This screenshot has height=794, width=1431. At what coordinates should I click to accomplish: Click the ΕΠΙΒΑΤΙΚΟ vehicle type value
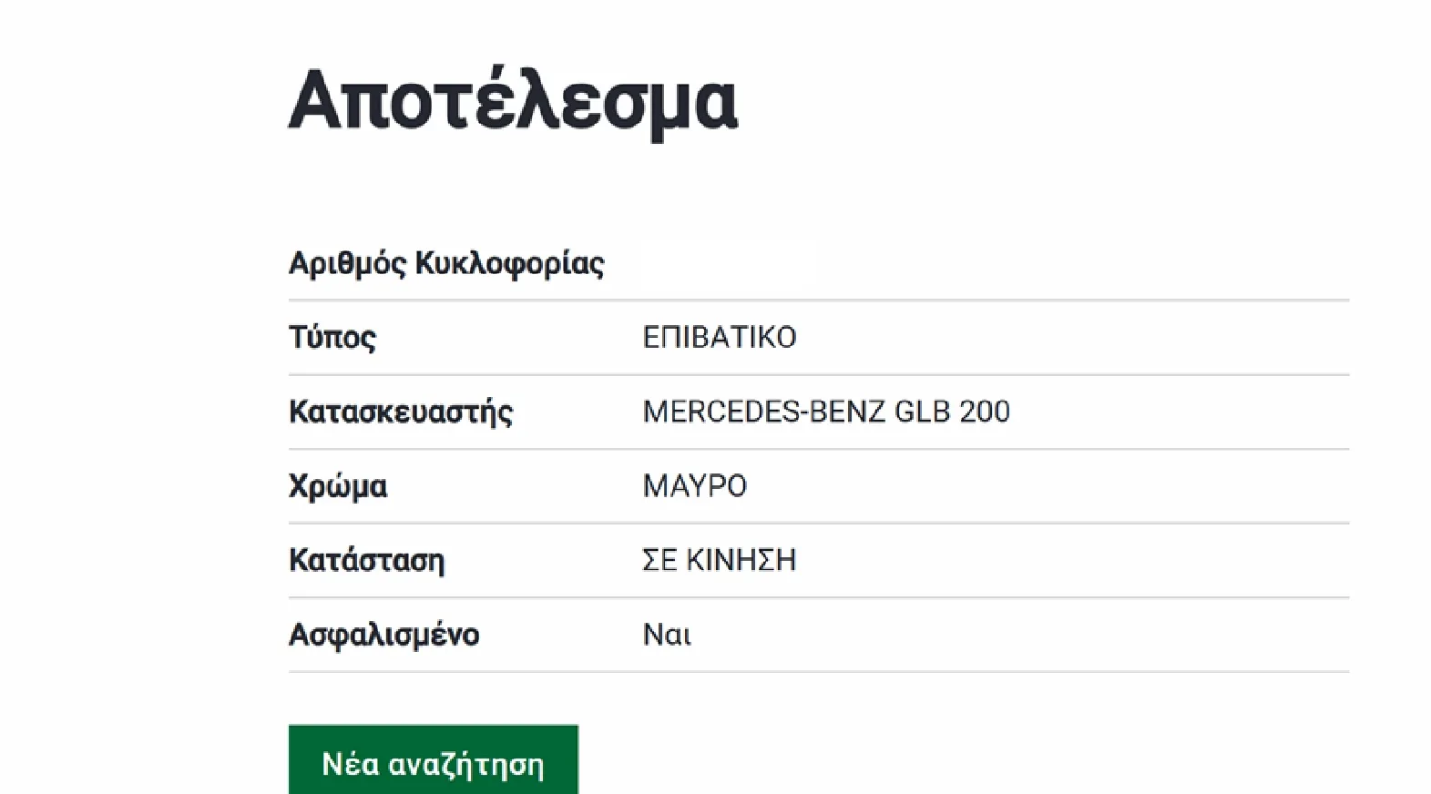pos(719,337)
